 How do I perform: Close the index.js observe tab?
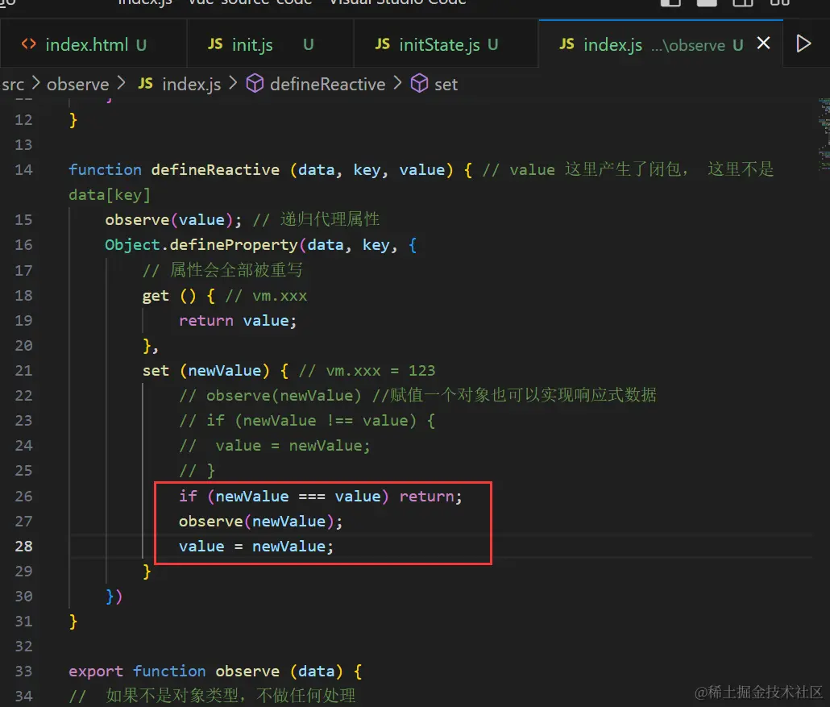763,43
